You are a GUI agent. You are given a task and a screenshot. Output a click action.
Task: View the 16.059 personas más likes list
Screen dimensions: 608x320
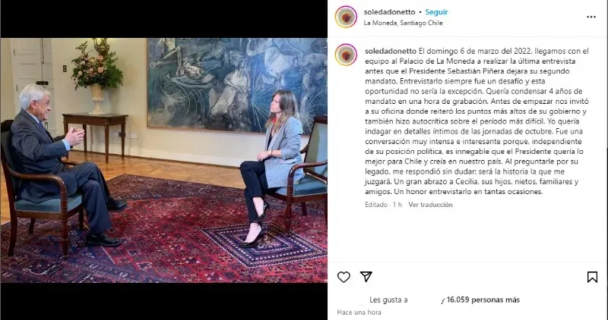pyautogui.click(x=483, y=300)
